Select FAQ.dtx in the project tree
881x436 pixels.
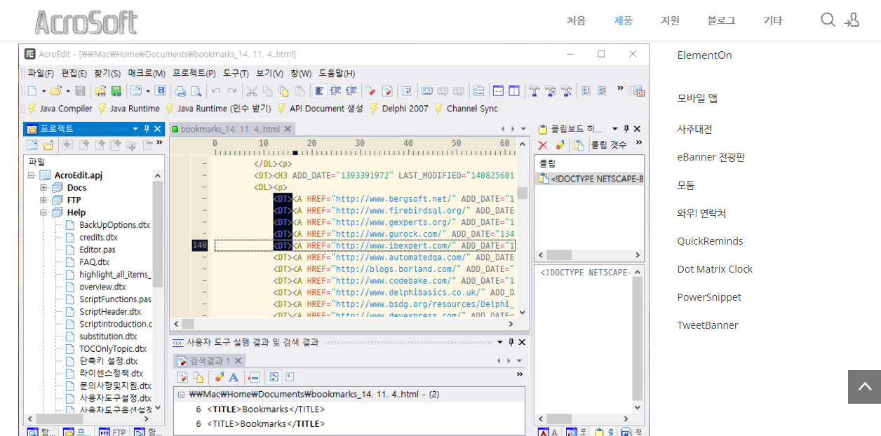(x=94, y=262)
